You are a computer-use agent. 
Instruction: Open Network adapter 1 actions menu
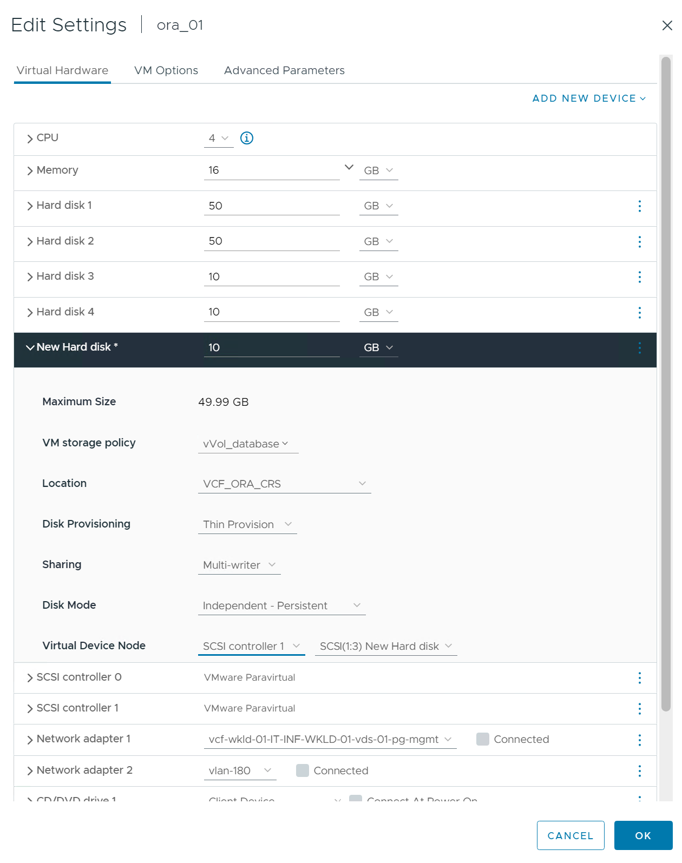coord(639,740)
